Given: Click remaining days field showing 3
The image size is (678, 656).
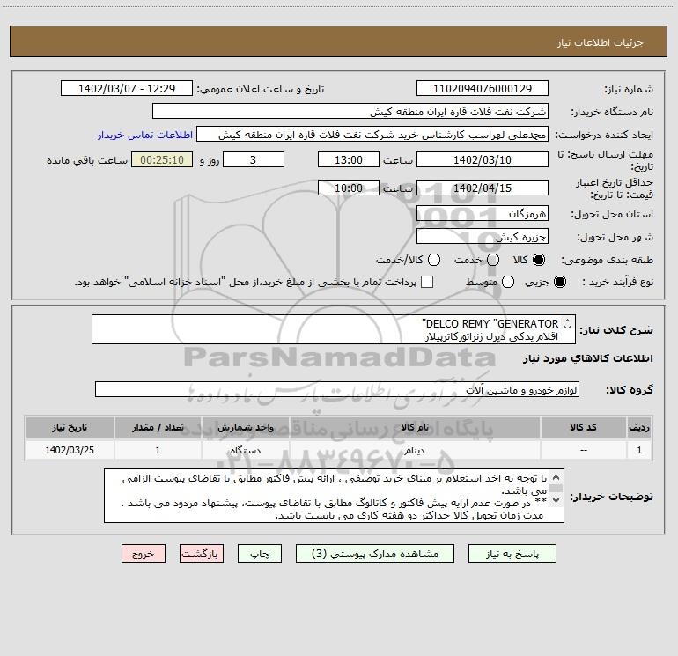Looking at the screenshot, I should tap(254, 159).
